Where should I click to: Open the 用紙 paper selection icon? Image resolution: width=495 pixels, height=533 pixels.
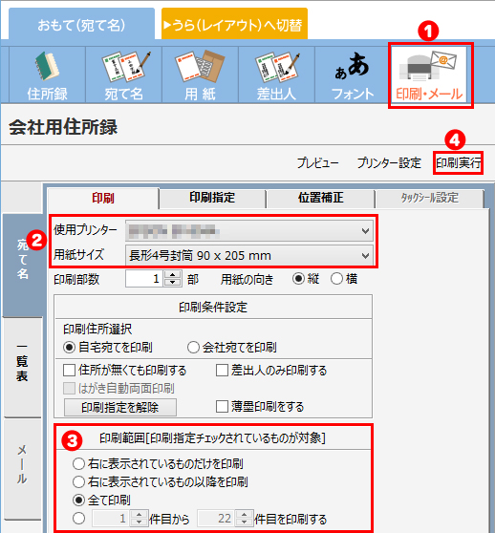pyautogui.click(x=201, y=75)
